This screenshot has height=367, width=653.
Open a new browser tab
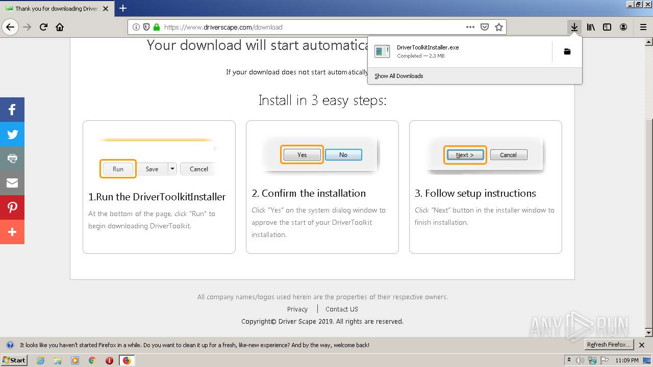(123, 8)
